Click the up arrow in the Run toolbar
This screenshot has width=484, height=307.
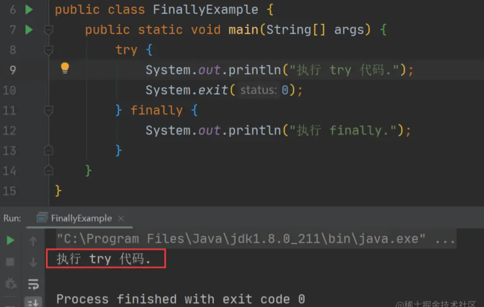pyautogui.click(x=33, y=240)
